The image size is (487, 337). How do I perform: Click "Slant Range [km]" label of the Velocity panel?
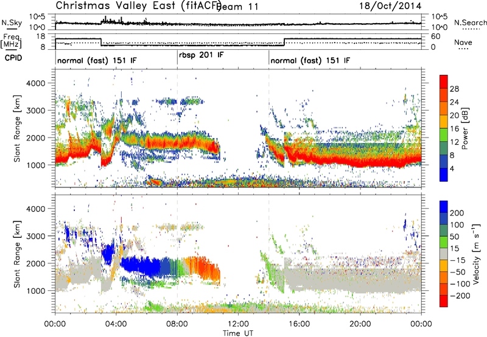pos(17,254)
